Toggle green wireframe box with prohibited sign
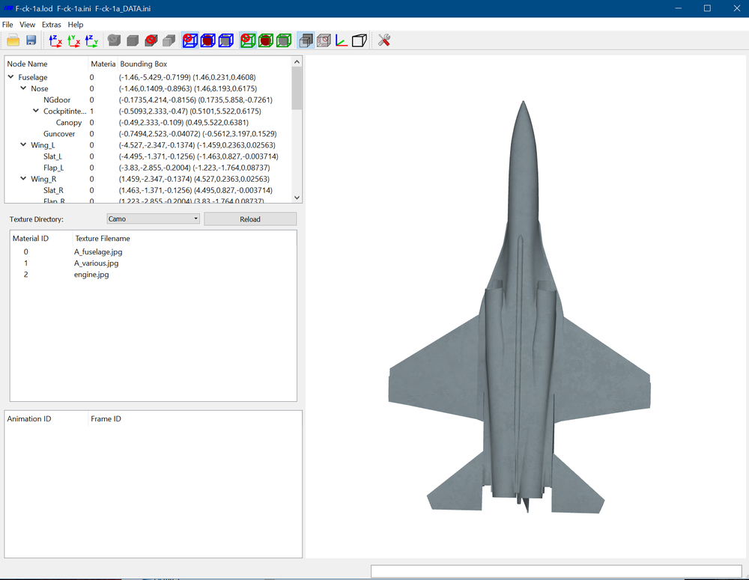This screenshot has width=749, height=580. pyautogui.click(x=247, y=40)
